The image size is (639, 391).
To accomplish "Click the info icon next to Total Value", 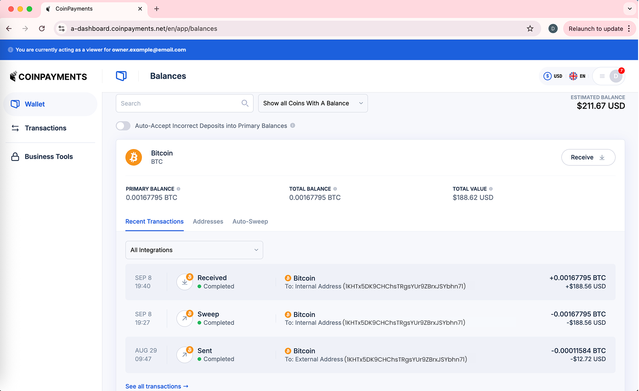I will (x=491, y=189).
